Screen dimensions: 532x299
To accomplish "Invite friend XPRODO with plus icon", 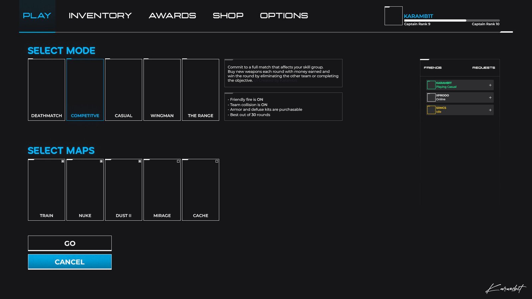I will 490,98.
